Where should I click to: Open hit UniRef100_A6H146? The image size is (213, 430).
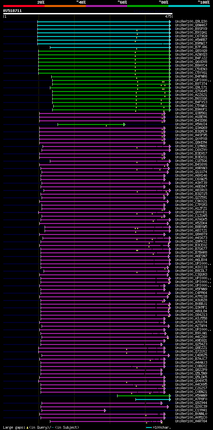pyautogui.click(x=191, y=176)
